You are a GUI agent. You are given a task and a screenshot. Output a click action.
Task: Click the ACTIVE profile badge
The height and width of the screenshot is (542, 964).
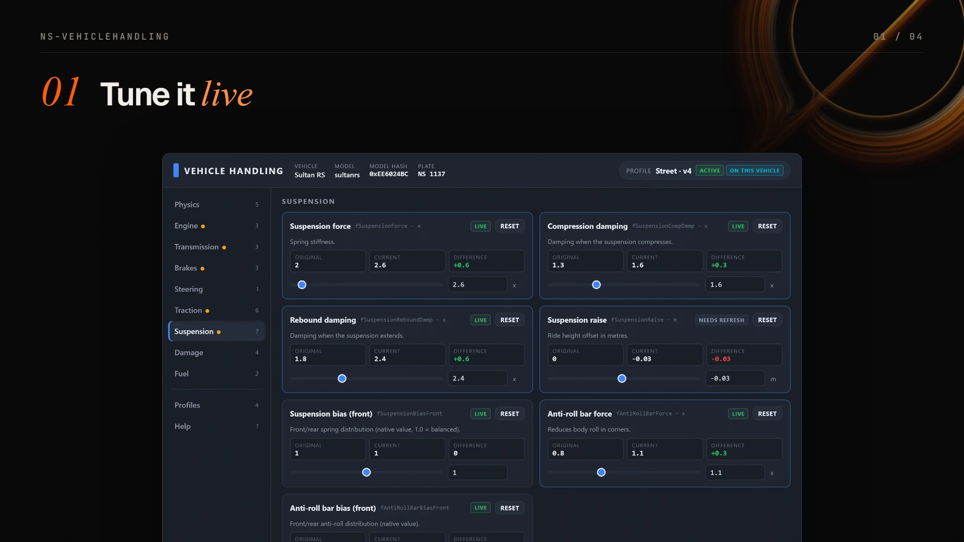709,171
